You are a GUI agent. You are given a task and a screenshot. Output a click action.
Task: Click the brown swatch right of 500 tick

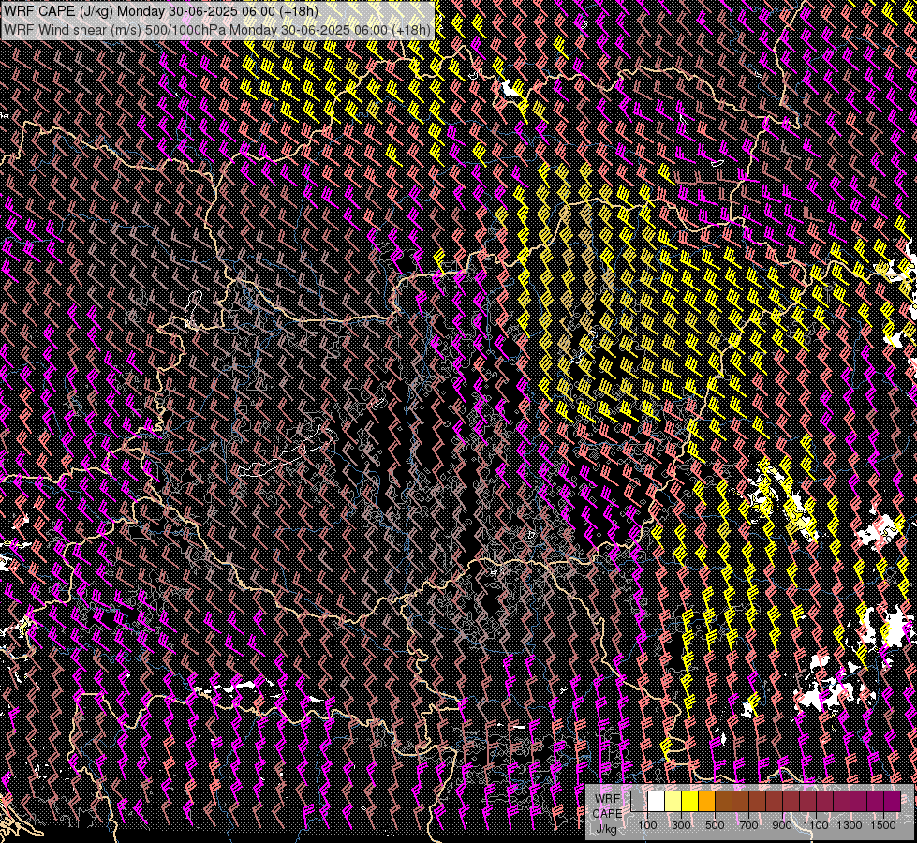tap(723, 802)
